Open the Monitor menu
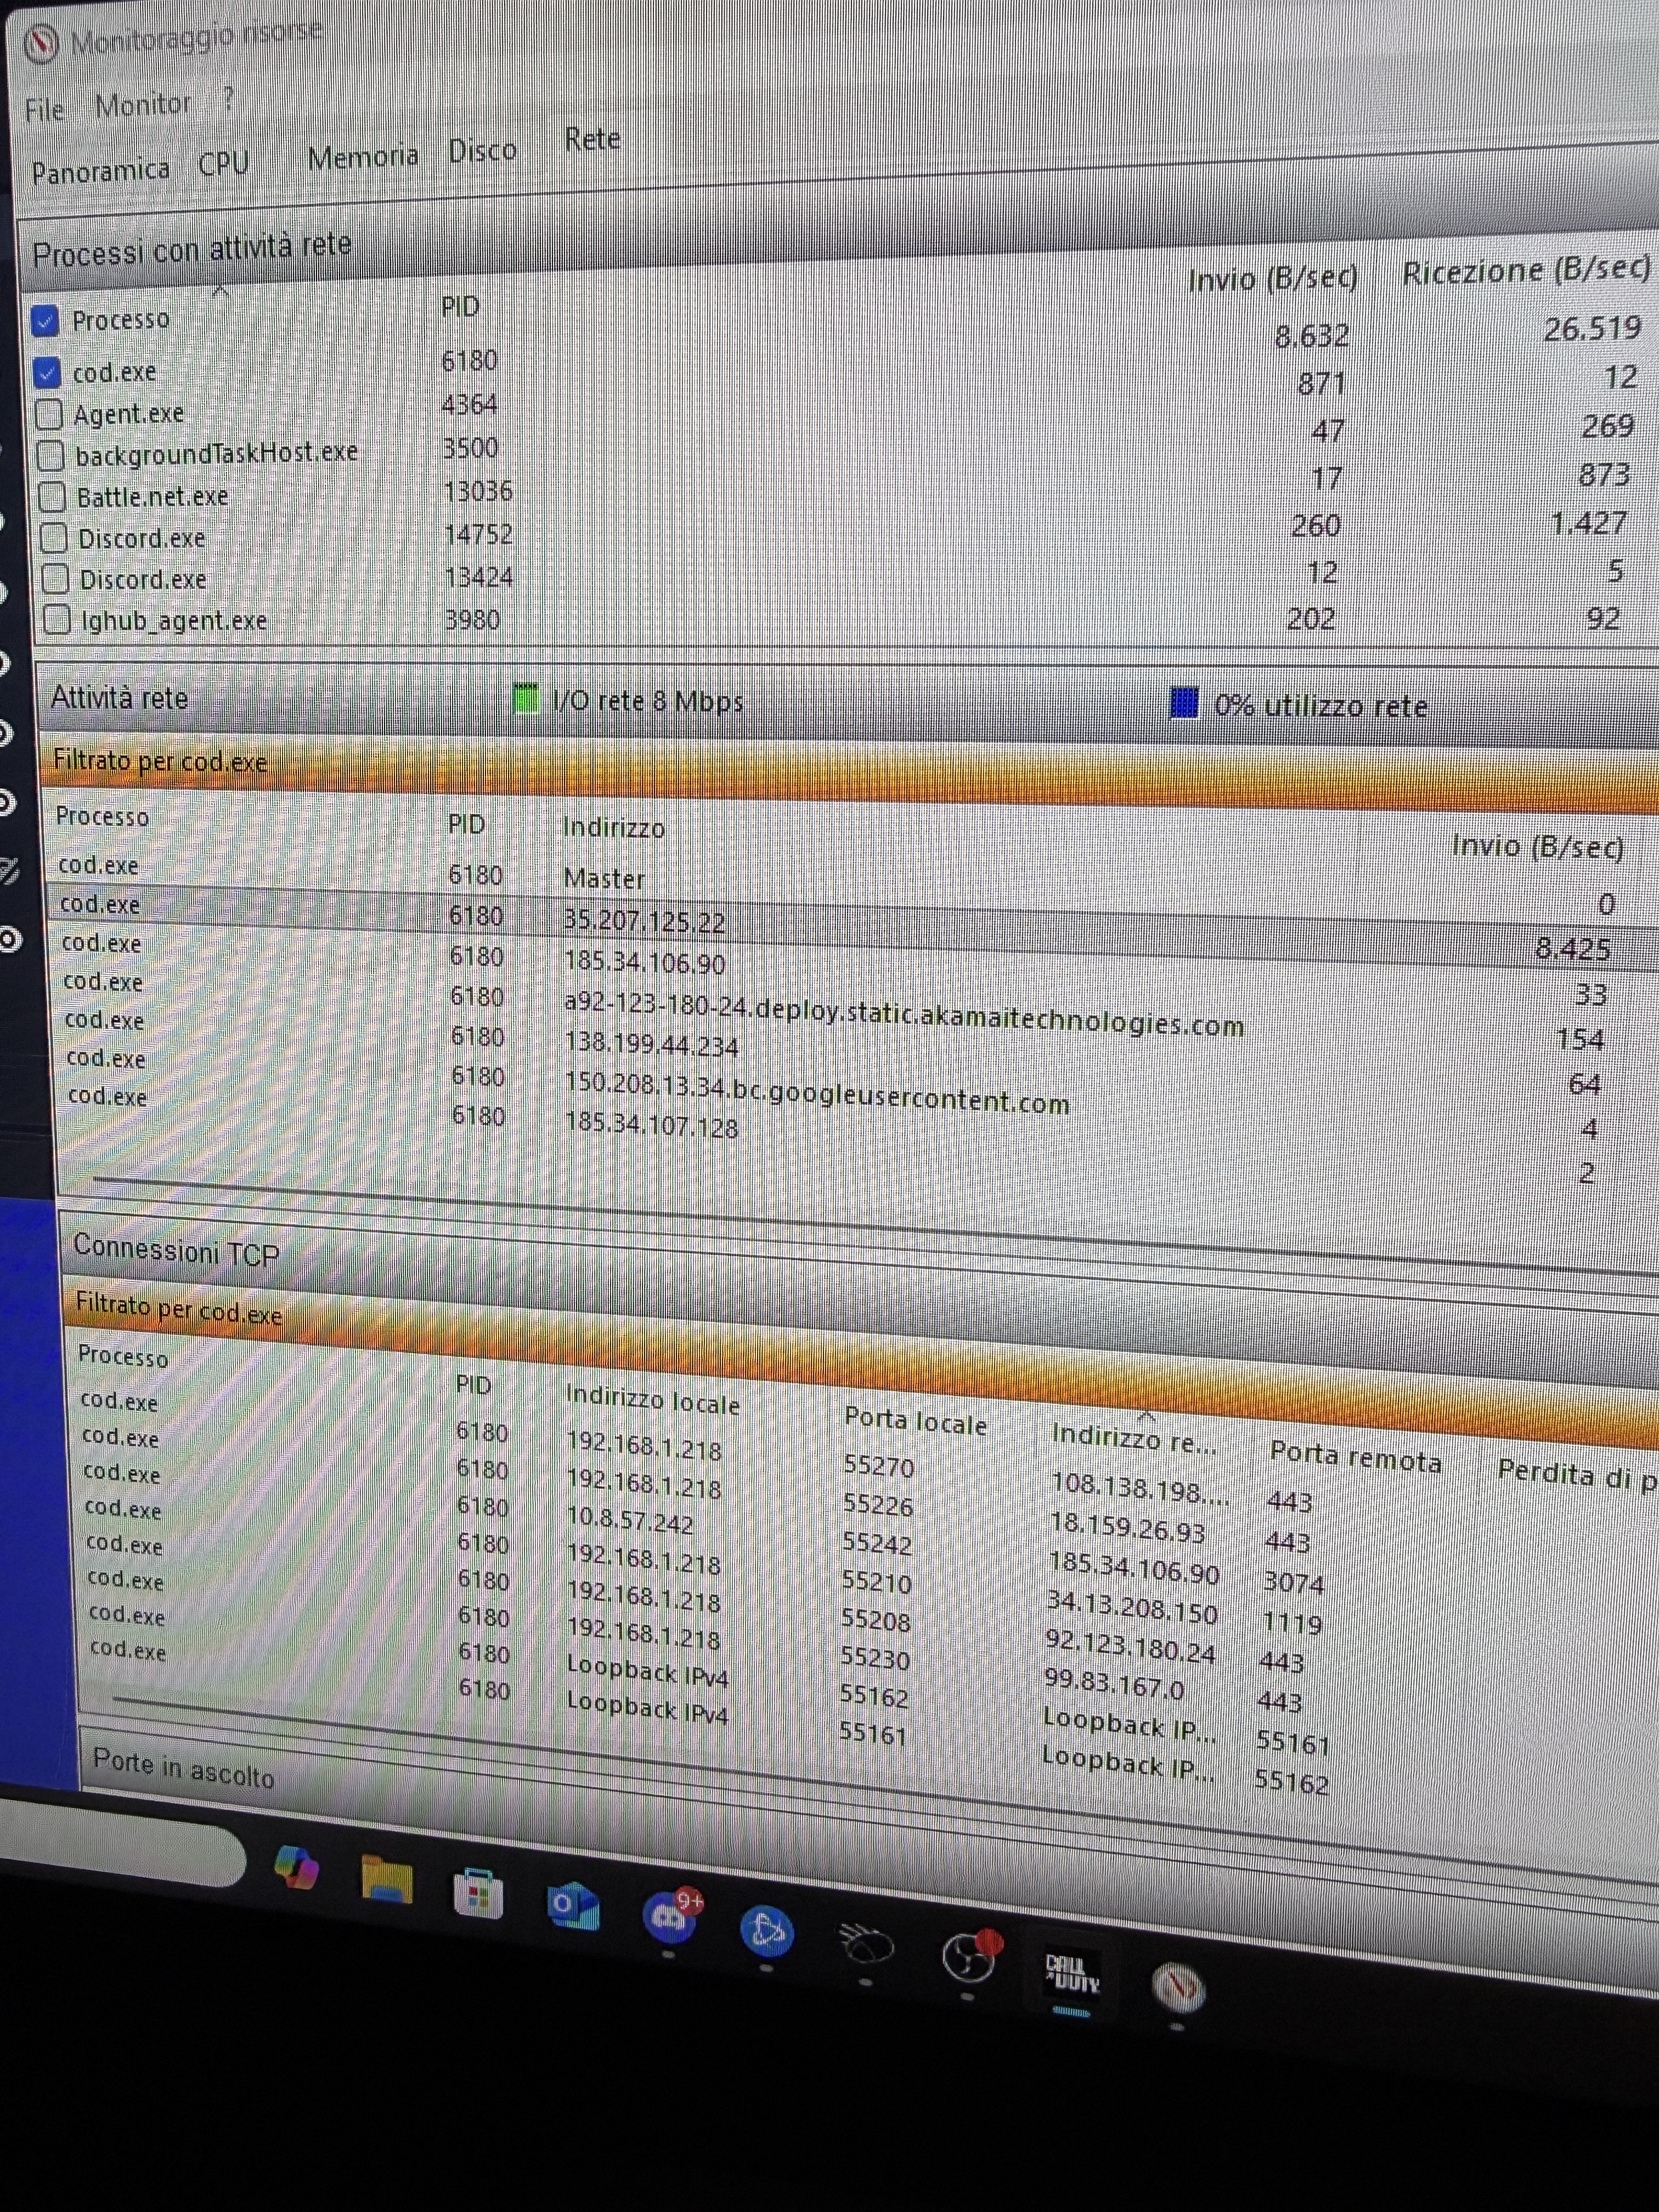1659x2212 pixels. (x=143, y=104)
